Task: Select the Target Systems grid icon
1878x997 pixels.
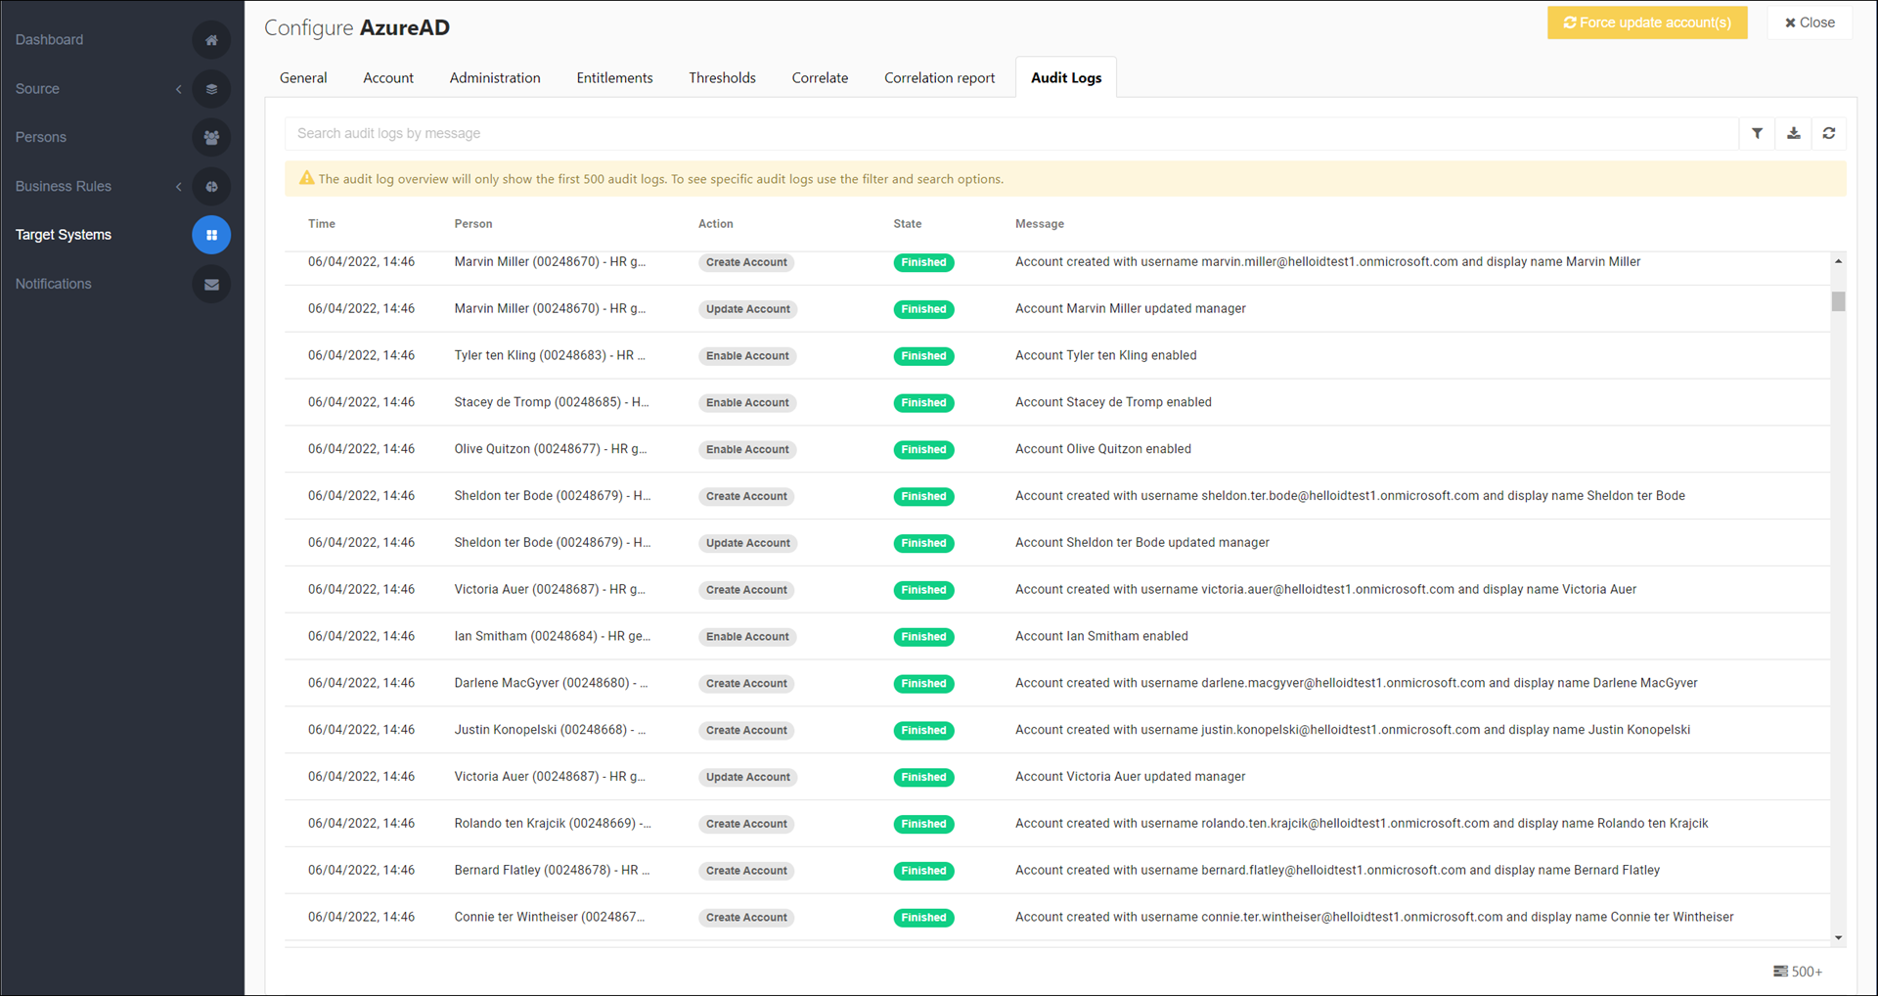Action: tap(211, 235)
